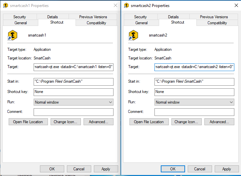Expand the Run dropdown in smartcash2 Properties

pyautogui.click(x=194, y=102)
